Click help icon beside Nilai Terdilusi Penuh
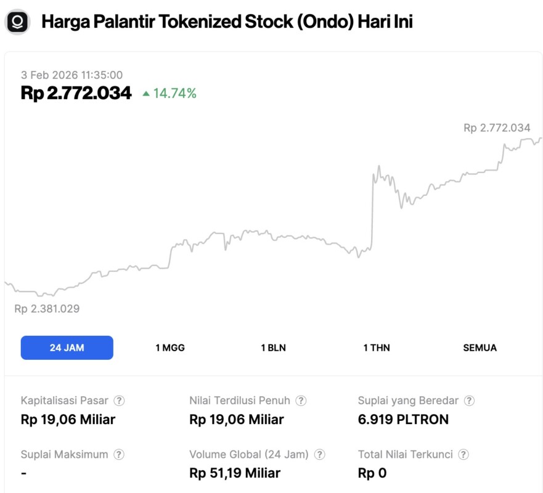This screenshot has height=493, width=543. click(x=301, y=401)
